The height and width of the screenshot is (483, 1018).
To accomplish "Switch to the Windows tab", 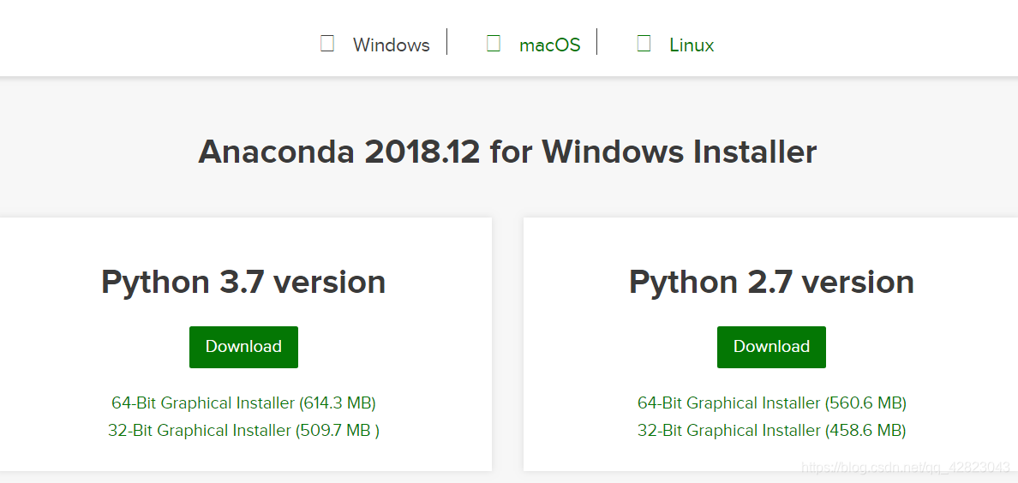I will (x=392, y=45).
